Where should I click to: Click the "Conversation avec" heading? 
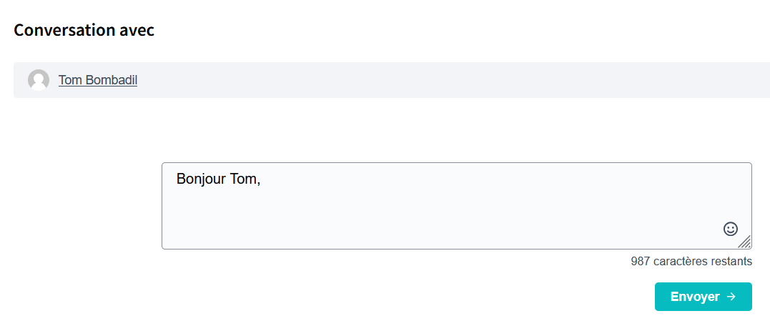(84, 30)
